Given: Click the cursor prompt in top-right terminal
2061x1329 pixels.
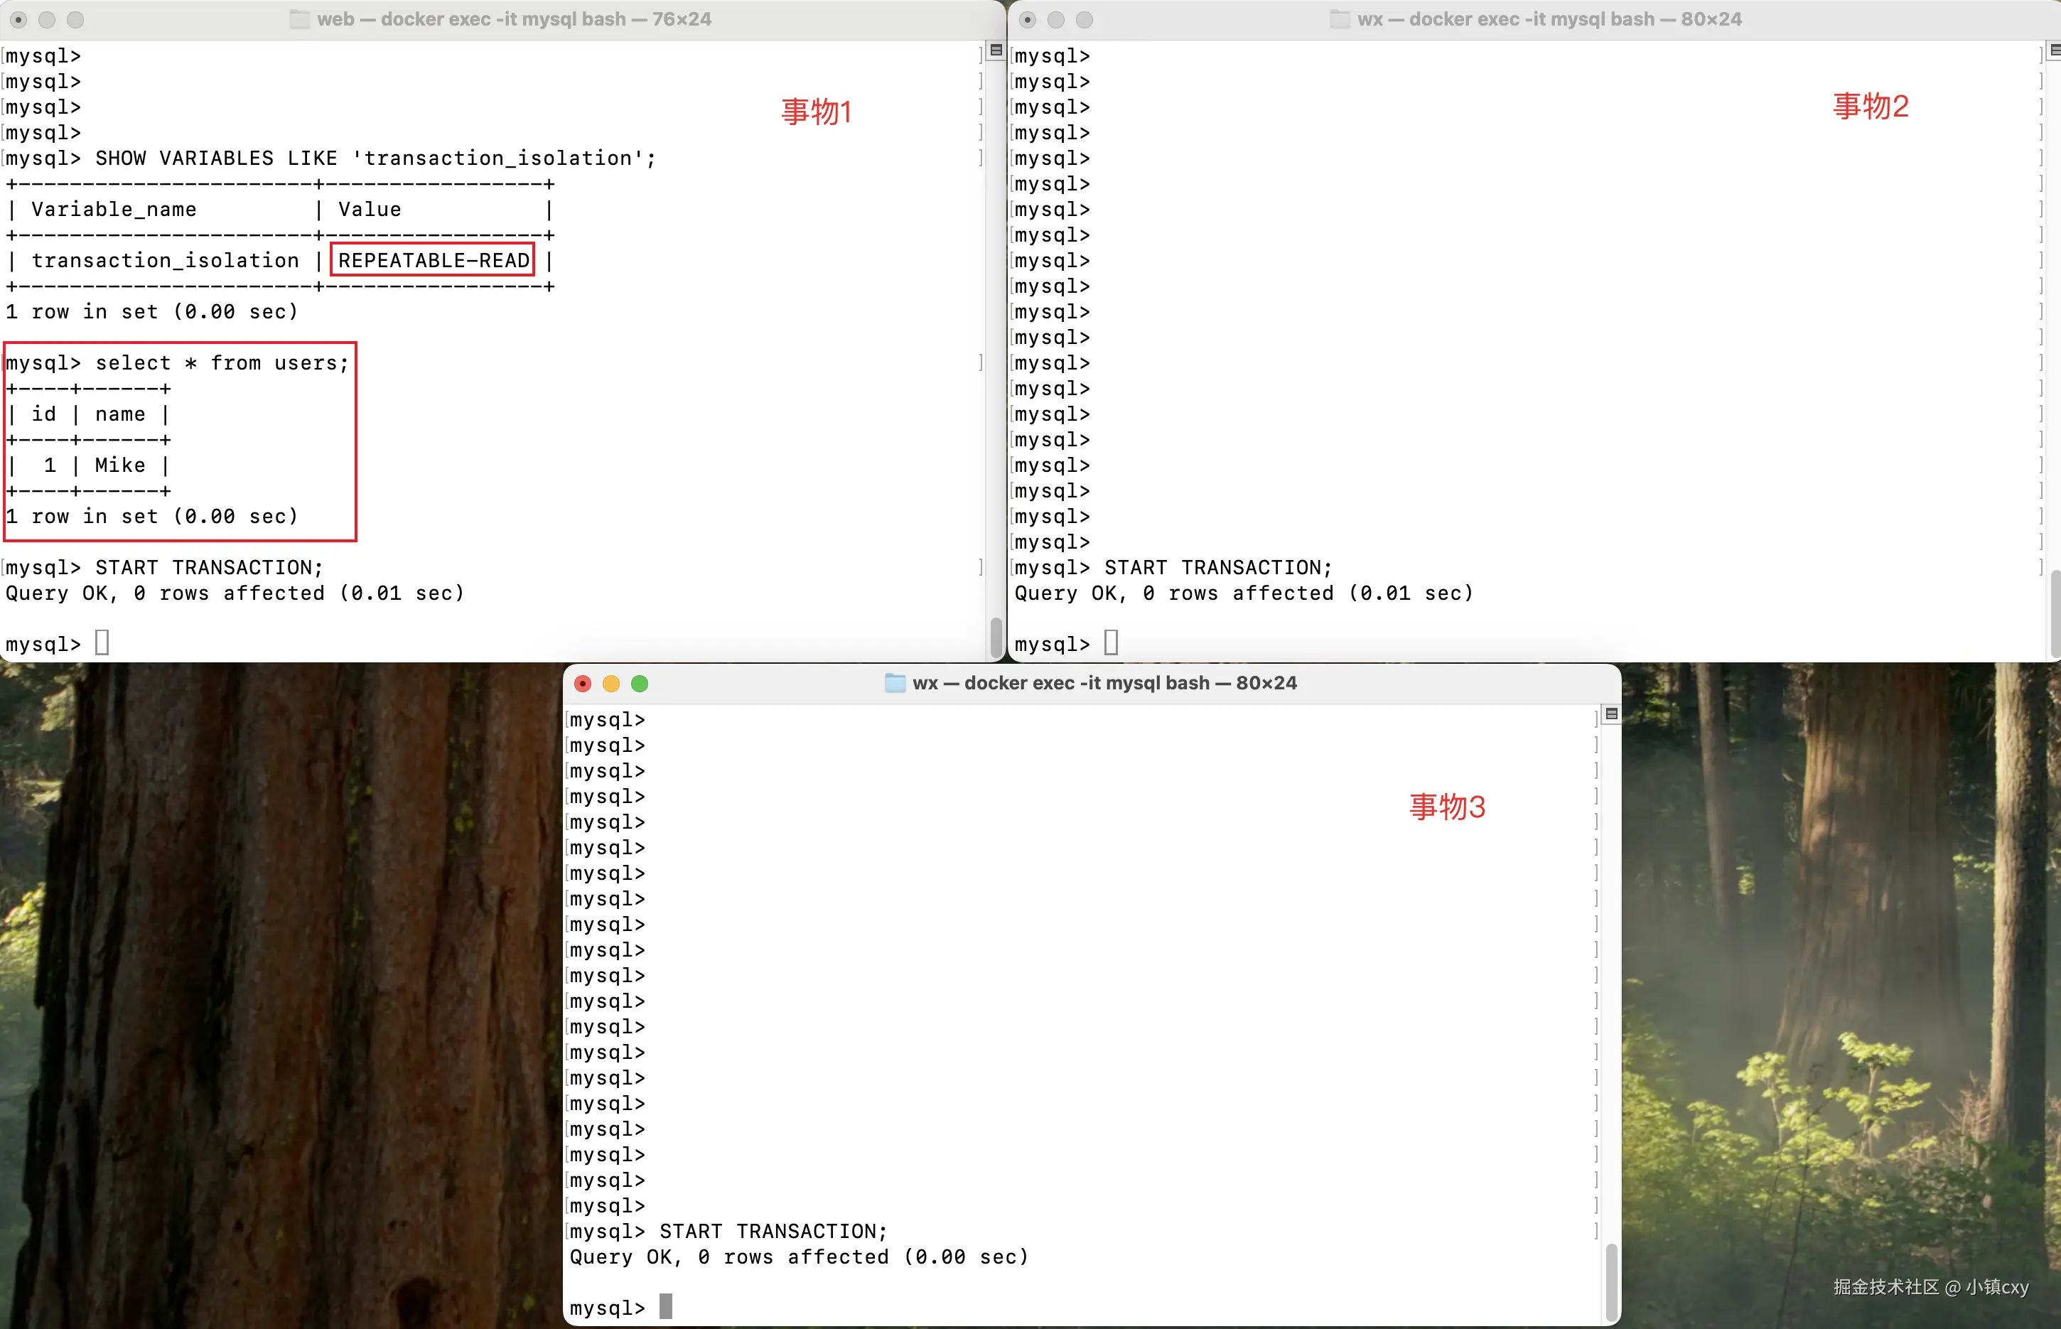Looking at the screenshot, I should (1110, 643).
